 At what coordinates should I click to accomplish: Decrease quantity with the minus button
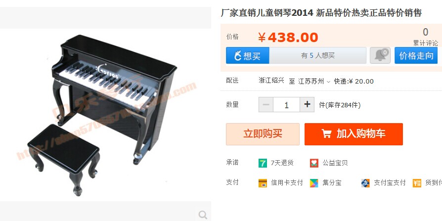266,105
